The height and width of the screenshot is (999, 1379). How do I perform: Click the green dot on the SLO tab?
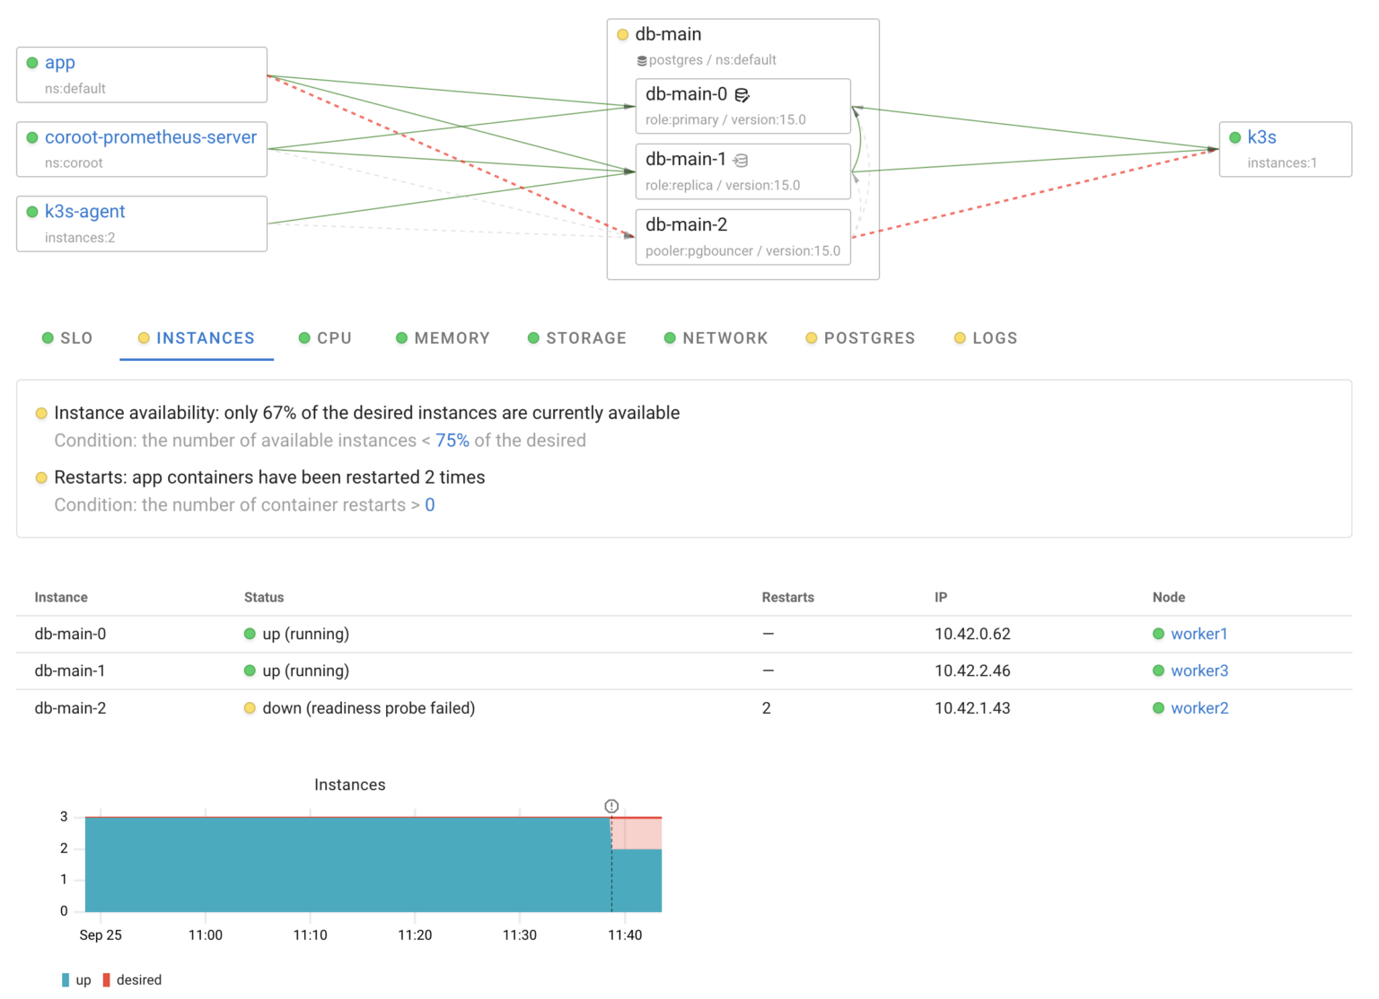[48, 338]
